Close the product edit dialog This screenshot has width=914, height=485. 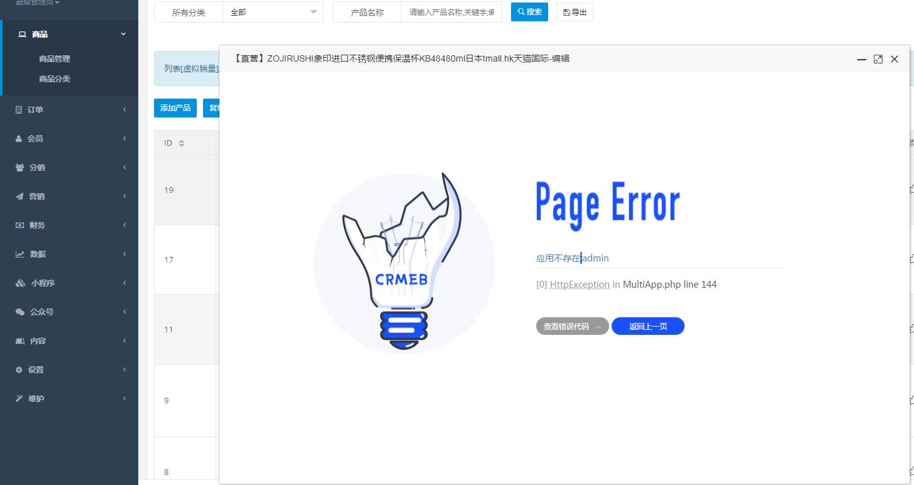(x=895, y=59)
